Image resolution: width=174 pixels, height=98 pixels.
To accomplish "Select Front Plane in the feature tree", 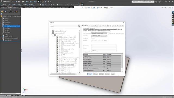I will pos(7,28).
